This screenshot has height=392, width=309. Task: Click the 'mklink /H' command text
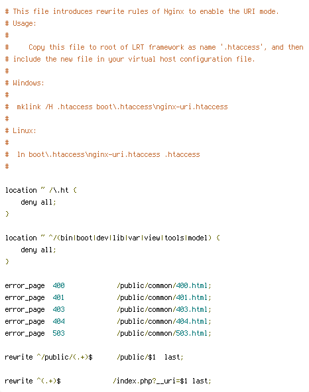click(34, 107)
